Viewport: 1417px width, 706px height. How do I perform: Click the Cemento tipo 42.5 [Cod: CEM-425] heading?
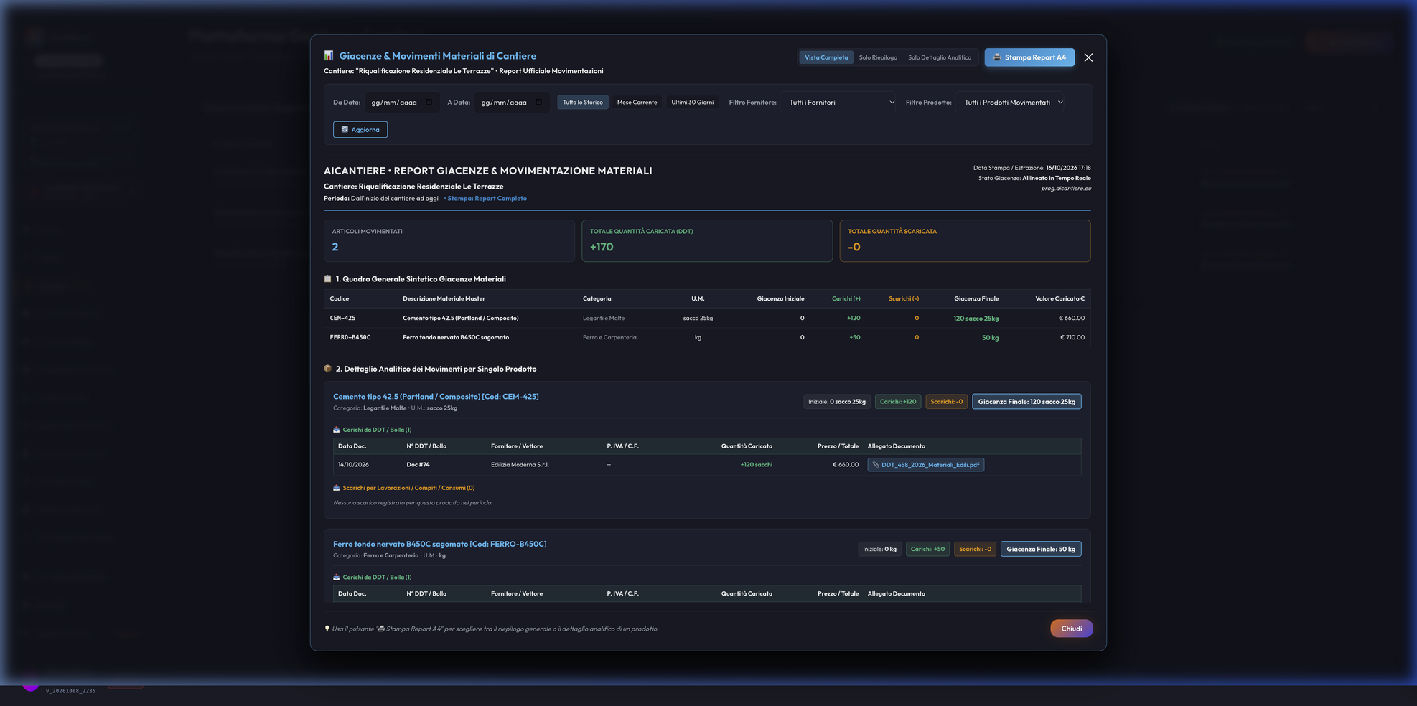[x=436, y=397]
